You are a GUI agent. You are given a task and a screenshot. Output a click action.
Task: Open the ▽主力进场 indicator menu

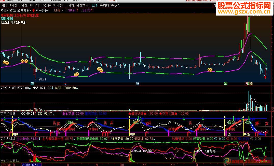point(8,139)
